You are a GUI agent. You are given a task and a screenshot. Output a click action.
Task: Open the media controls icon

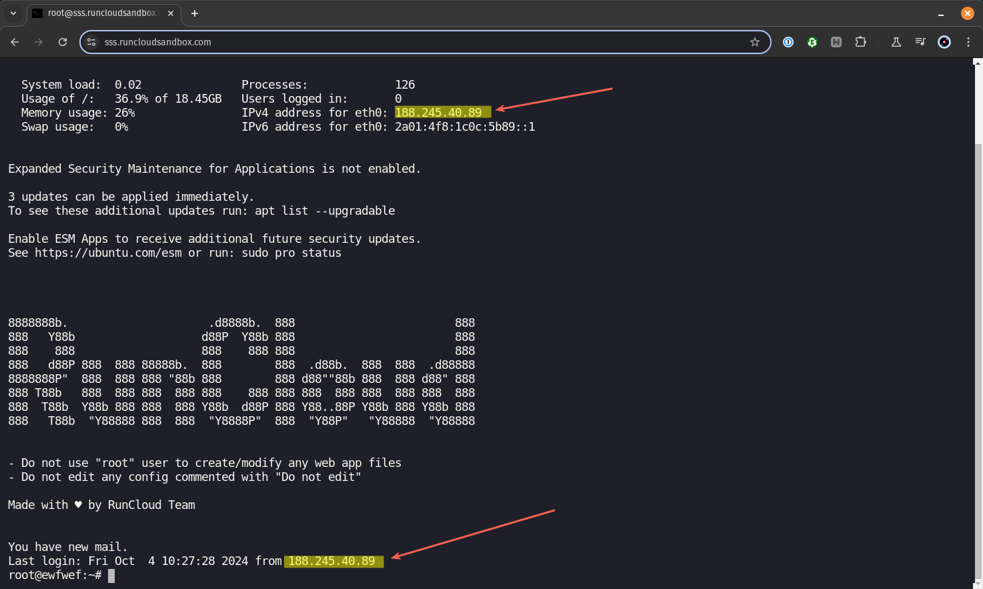pos(920,42)
